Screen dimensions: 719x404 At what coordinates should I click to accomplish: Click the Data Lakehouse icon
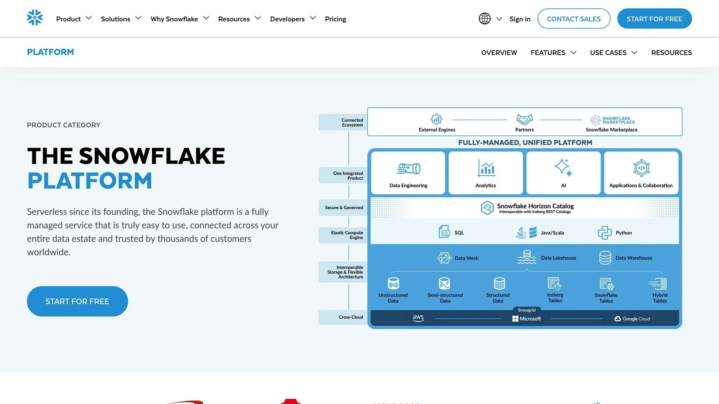[x=527, y=257]
